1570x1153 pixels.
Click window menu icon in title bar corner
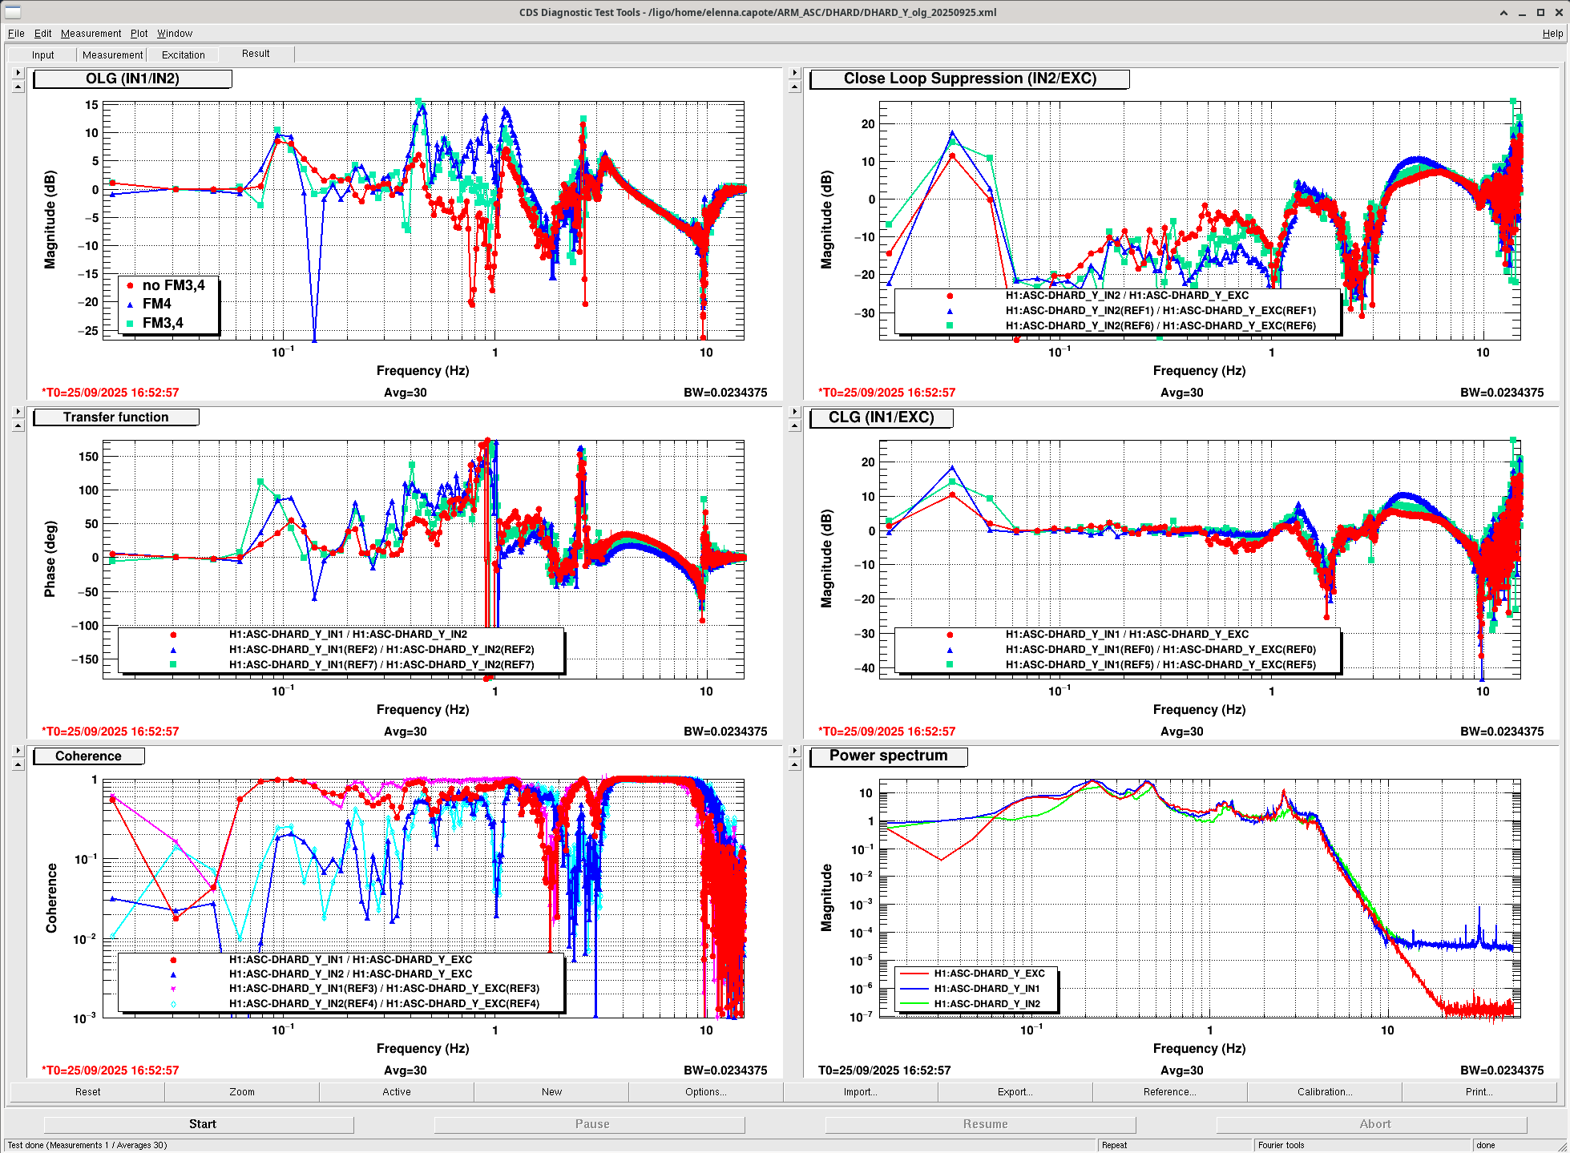[13, 12]
